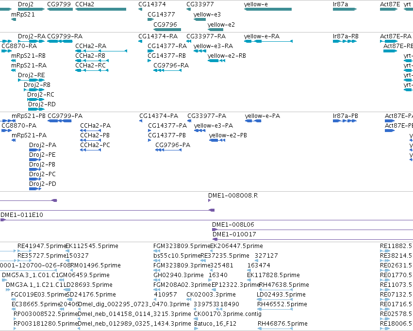Image resolution: width=413 pixels, height=331 pixels.
Task: Select the Droj2 gene label
Action: [26, 4]
